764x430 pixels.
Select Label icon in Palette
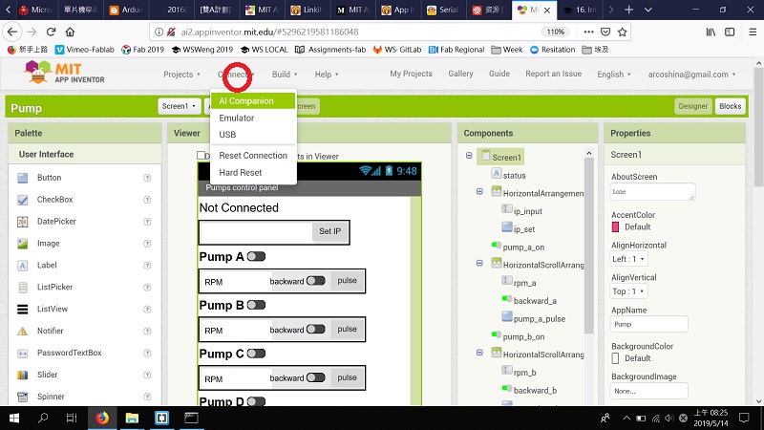coord(22,266)
